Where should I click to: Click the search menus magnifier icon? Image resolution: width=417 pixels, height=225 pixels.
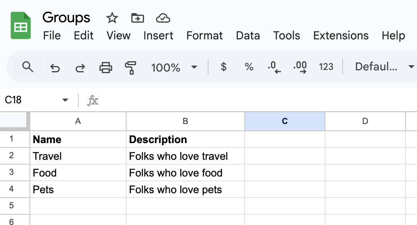coord(27,67)
